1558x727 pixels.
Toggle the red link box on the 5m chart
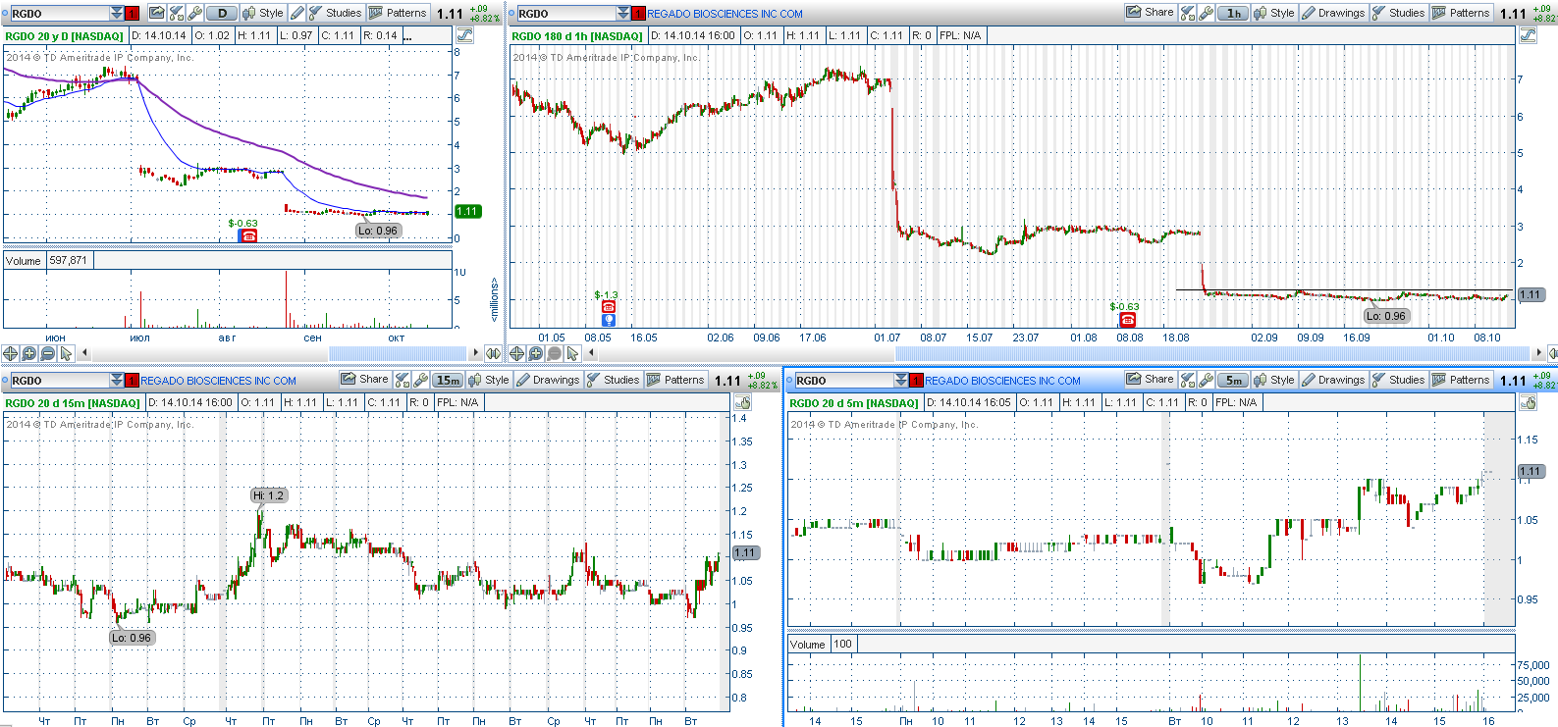pyautogui.click(x=917, y=381)
